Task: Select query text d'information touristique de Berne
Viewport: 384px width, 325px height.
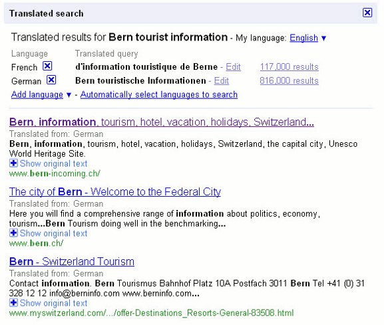Action: [146, 66]
